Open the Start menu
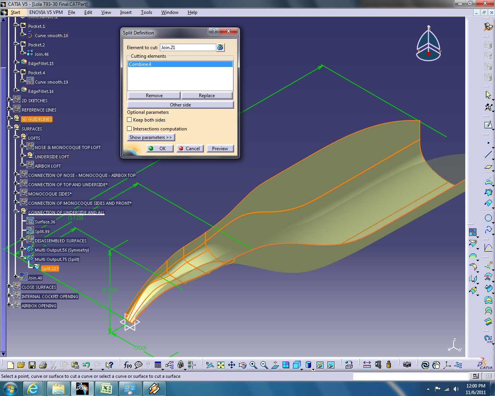Image resolution: width=495 pixels, height=396 pixels. point(15,12)
